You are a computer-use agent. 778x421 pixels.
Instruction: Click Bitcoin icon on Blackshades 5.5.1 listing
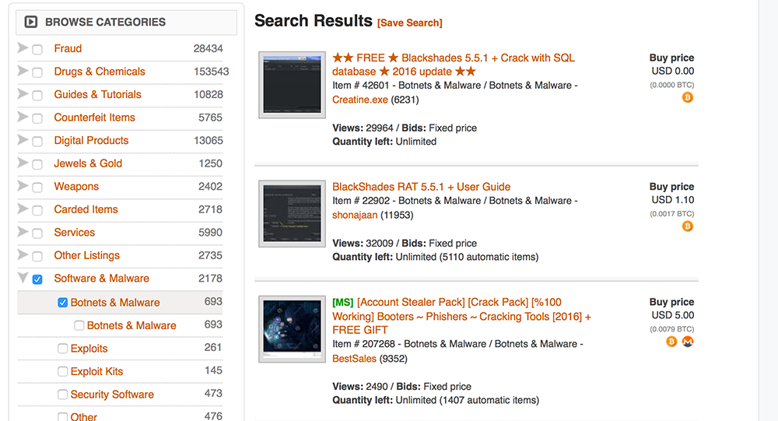click(x=687, y=97)
